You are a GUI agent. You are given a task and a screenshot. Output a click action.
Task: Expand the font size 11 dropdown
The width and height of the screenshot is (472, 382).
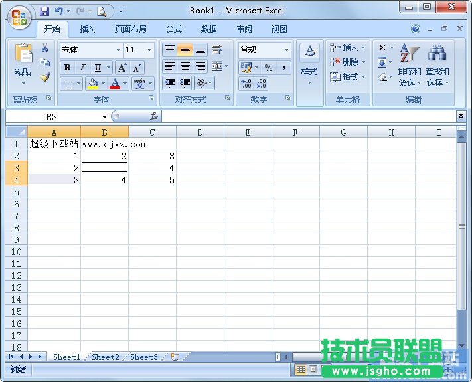coord(150,50)
